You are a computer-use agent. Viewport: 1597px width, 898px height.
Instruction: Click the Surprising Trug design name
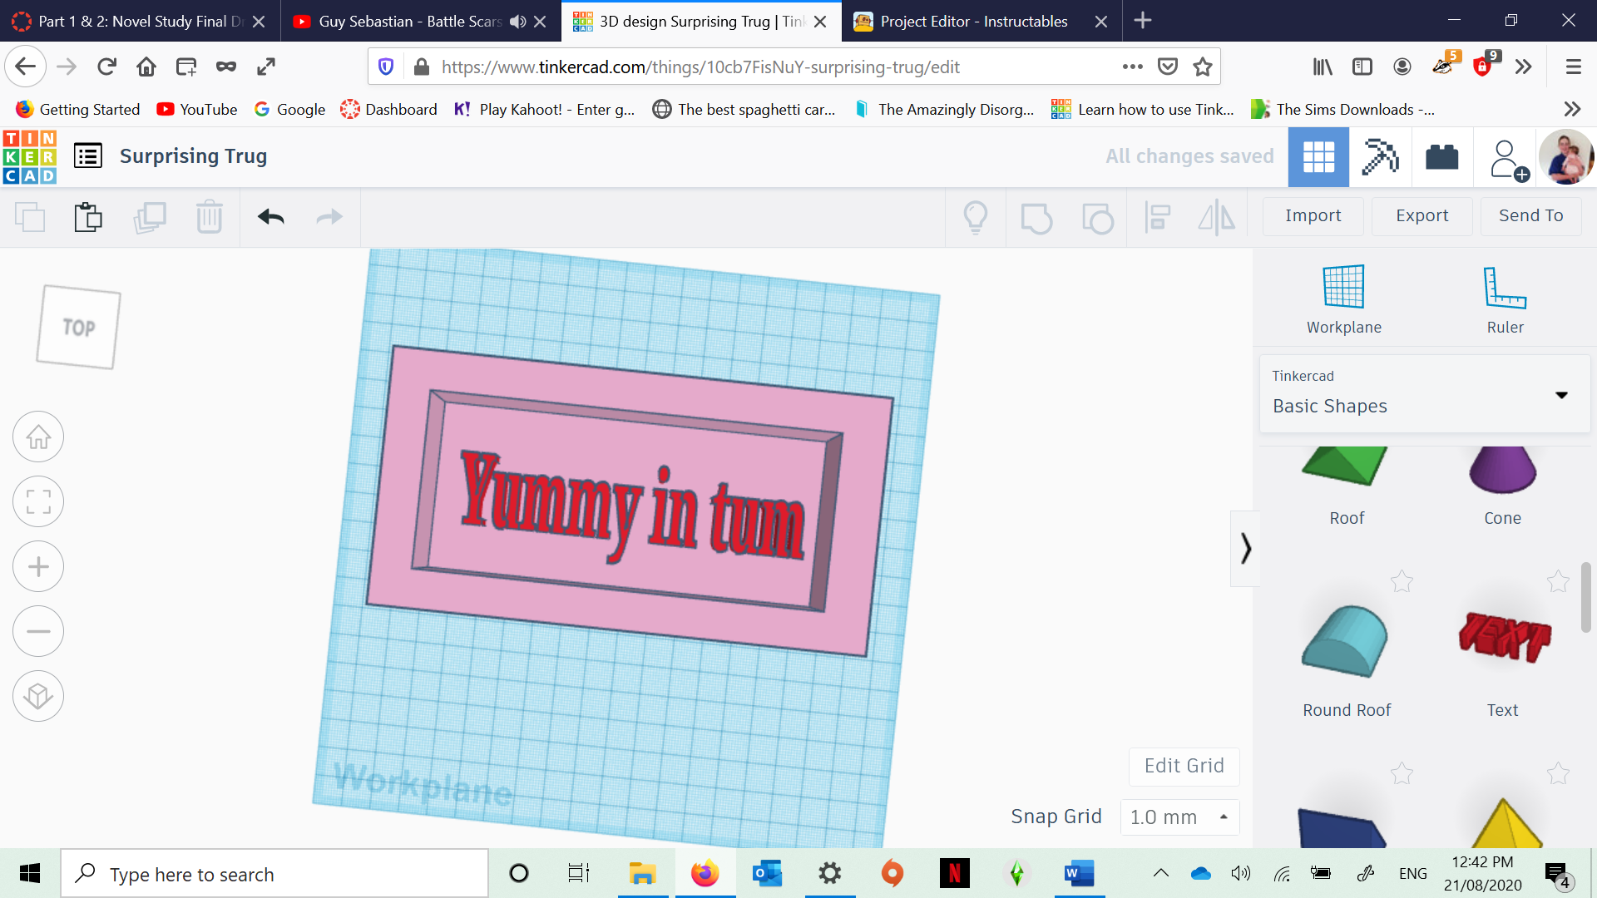[x=193, y=156]
